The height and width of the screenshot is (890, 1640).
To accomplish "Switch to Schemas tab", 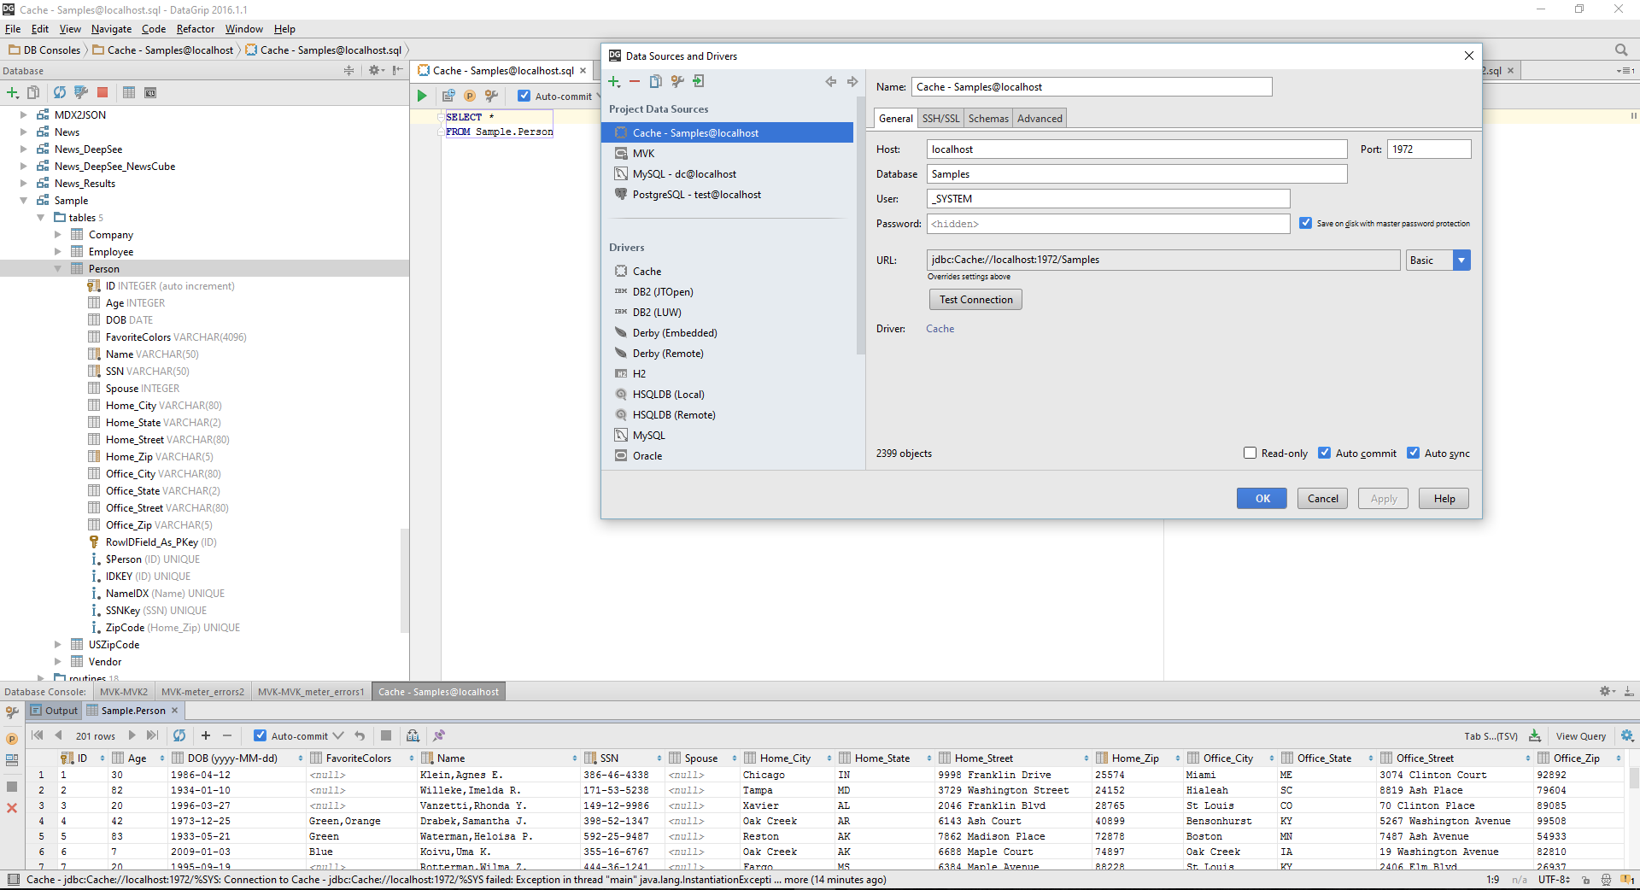I will [x=988, y=118].
